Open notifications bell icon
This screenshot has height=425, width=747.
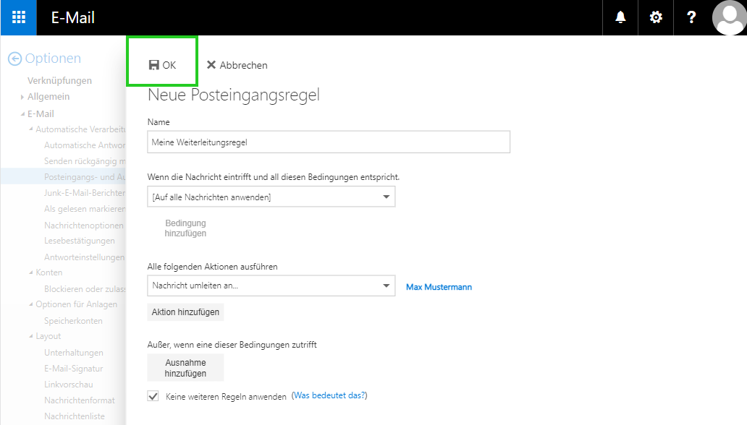620,17
